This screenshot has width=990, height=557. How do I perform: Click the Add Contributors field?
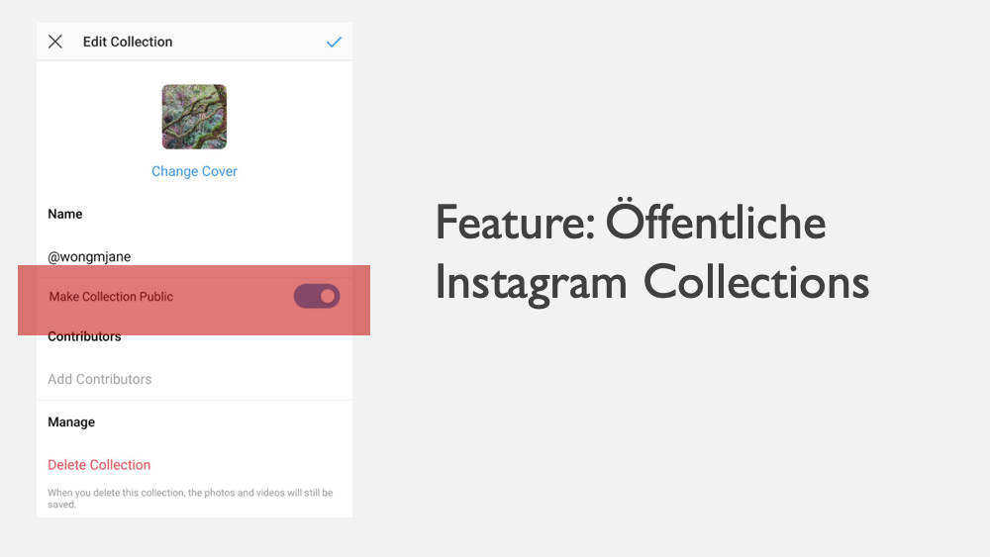click(x=100, y=379)
